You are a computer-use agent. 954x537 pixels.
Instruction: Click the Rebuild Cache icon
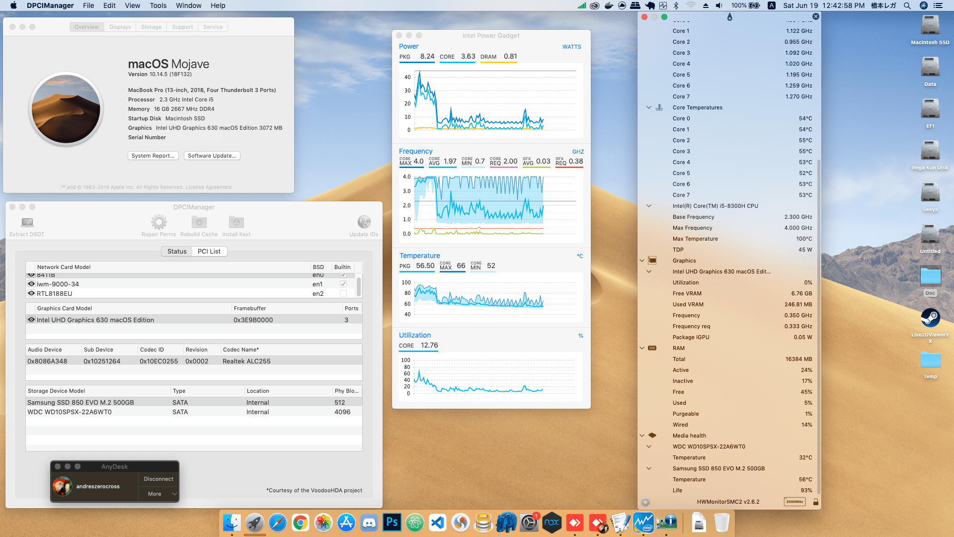pyautogui.click(x=199, y=222)
